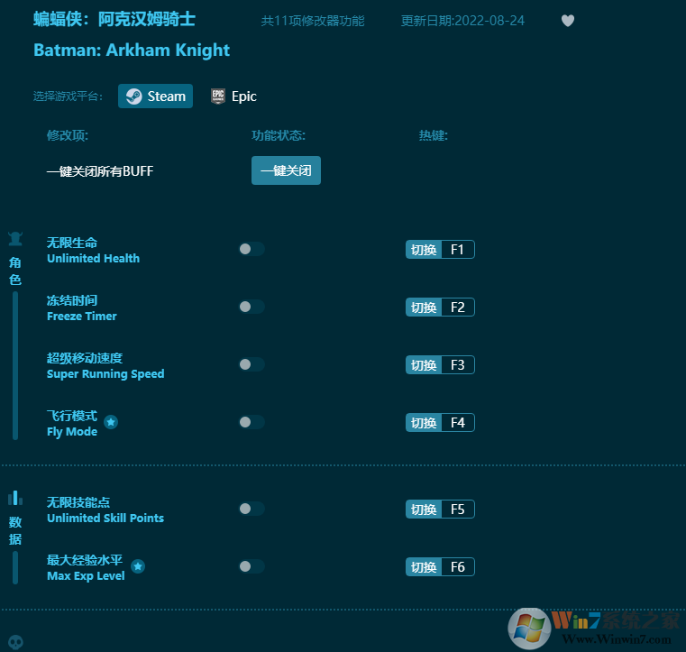Click the heart favorite icon

click(x=567, y=21)
